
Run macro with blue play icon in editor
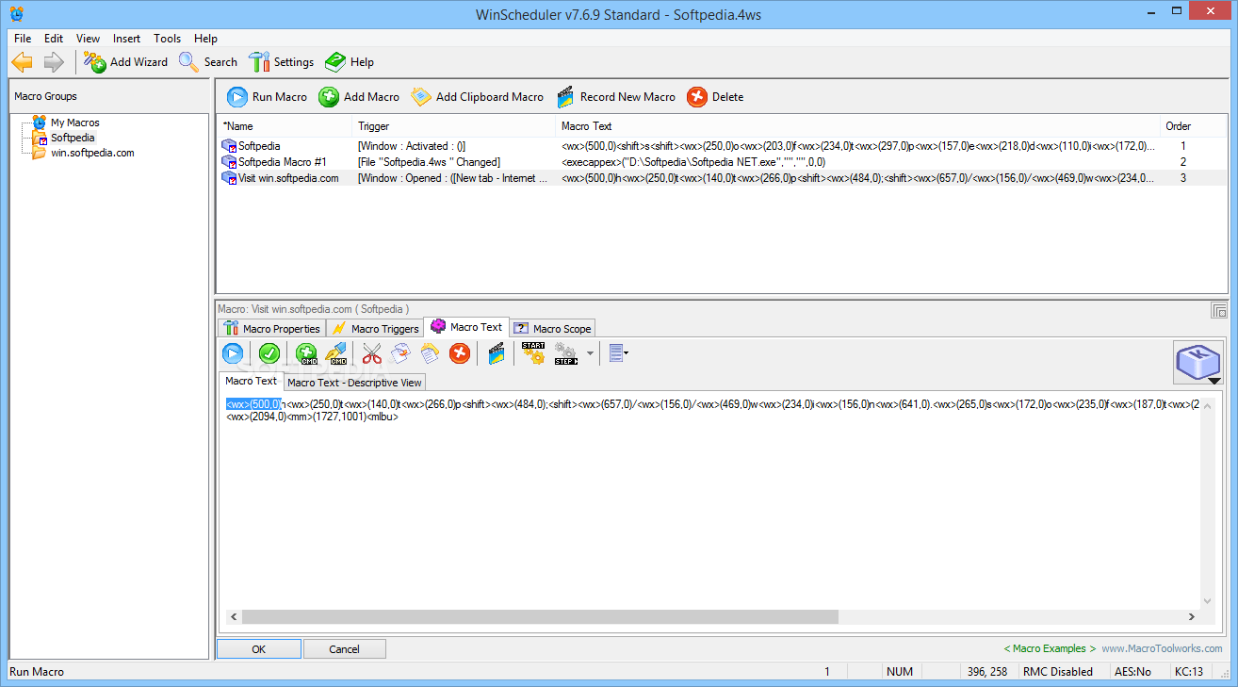[x=233, y=353]
